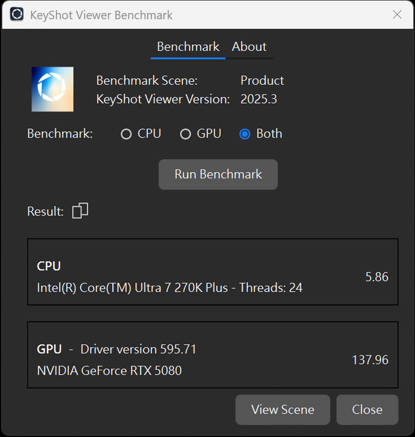
Task: Click the KeyShot Viewer Benchmark window title
Action: 101,15
